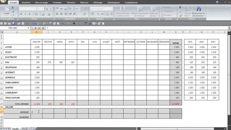The image size is (231, 130).
Task: Switch to the Données tab
Action: coord(71,3)
